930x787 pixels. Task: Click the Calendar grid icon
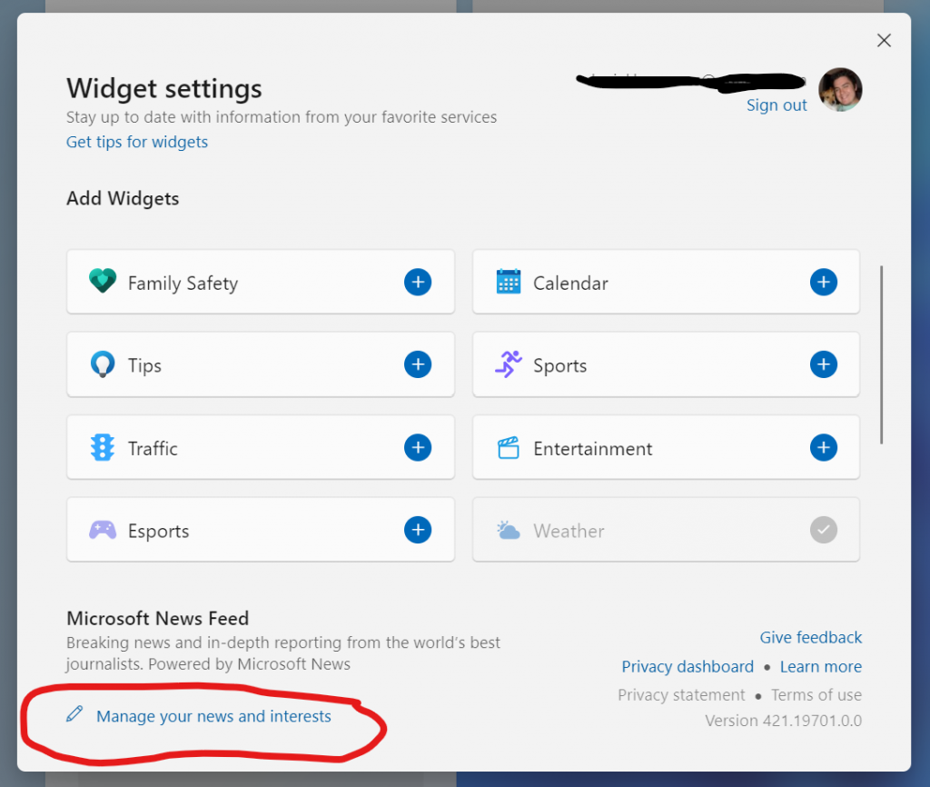tap(509, 282)
